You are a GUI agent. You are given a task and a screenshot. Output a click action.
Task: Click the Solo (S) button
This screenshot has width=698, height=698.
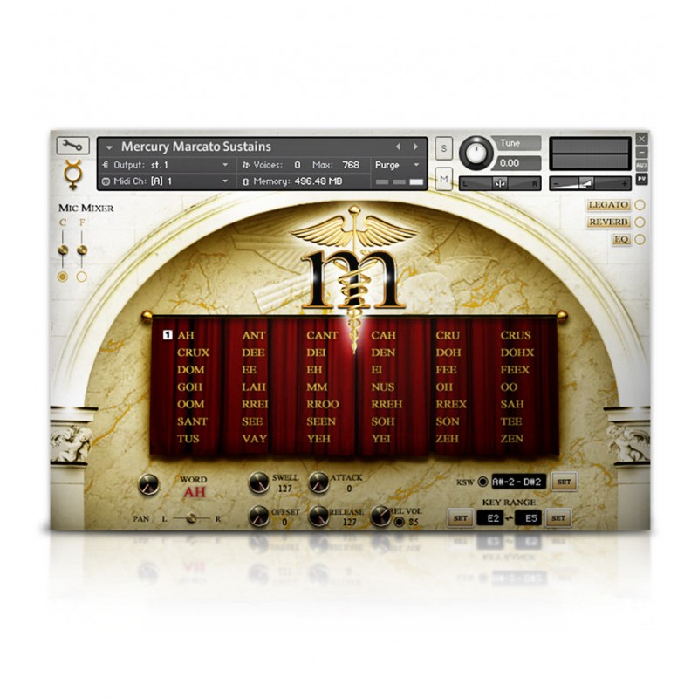pyautogui.click(x=444, y=148)
